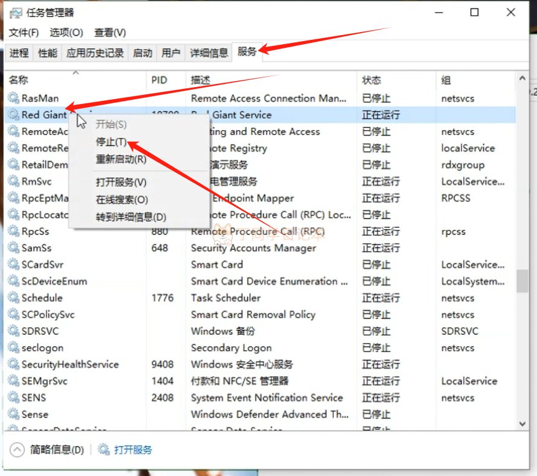Open the 查看(V) menu
537x476 pixels.
(x=110, y=32)
